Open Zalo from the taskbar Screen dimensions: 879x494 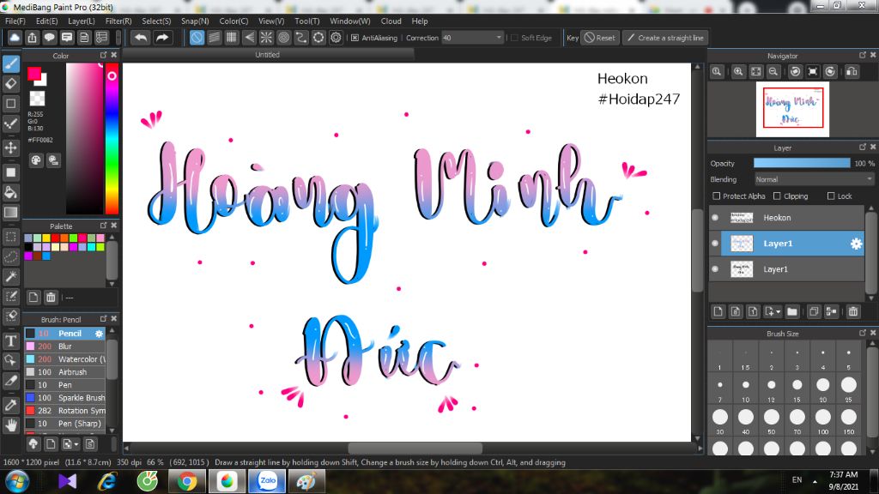268,481
